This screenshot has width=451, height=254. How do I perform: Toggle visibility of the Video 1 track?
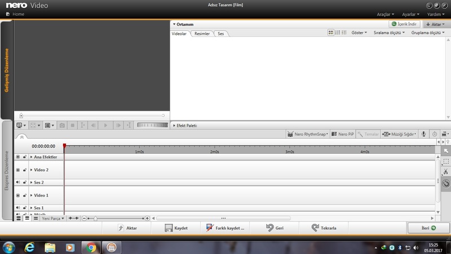coord(18,195)
